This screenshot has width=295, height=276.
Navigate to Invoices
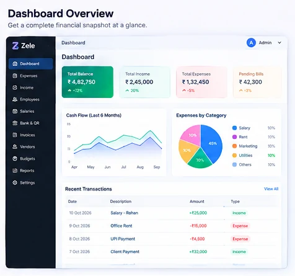(30, 135)
